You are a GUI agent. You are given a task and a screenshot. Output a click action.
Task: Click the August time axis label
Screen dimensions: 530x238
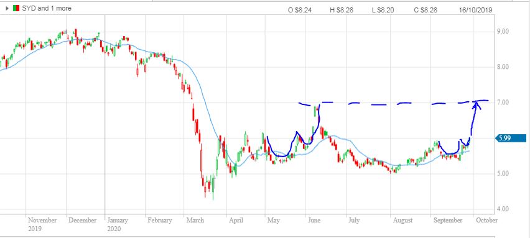[x=402, y=221]
